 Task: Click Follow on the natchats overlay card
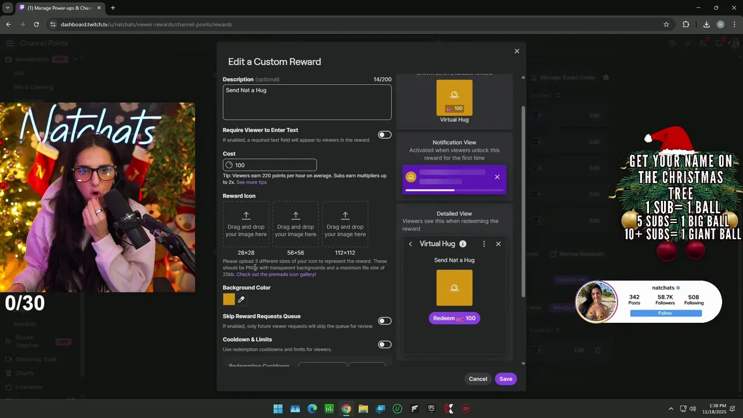(665, 313)
